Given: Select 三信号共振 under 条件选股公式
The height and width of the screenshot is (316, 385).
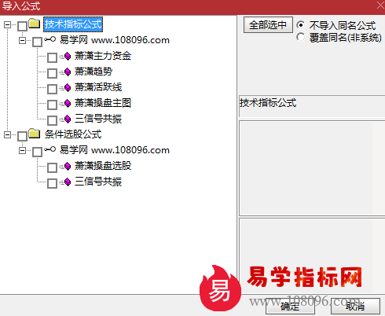Looking at the screenshot, I should pyautogui.click(x=98, y=182).
